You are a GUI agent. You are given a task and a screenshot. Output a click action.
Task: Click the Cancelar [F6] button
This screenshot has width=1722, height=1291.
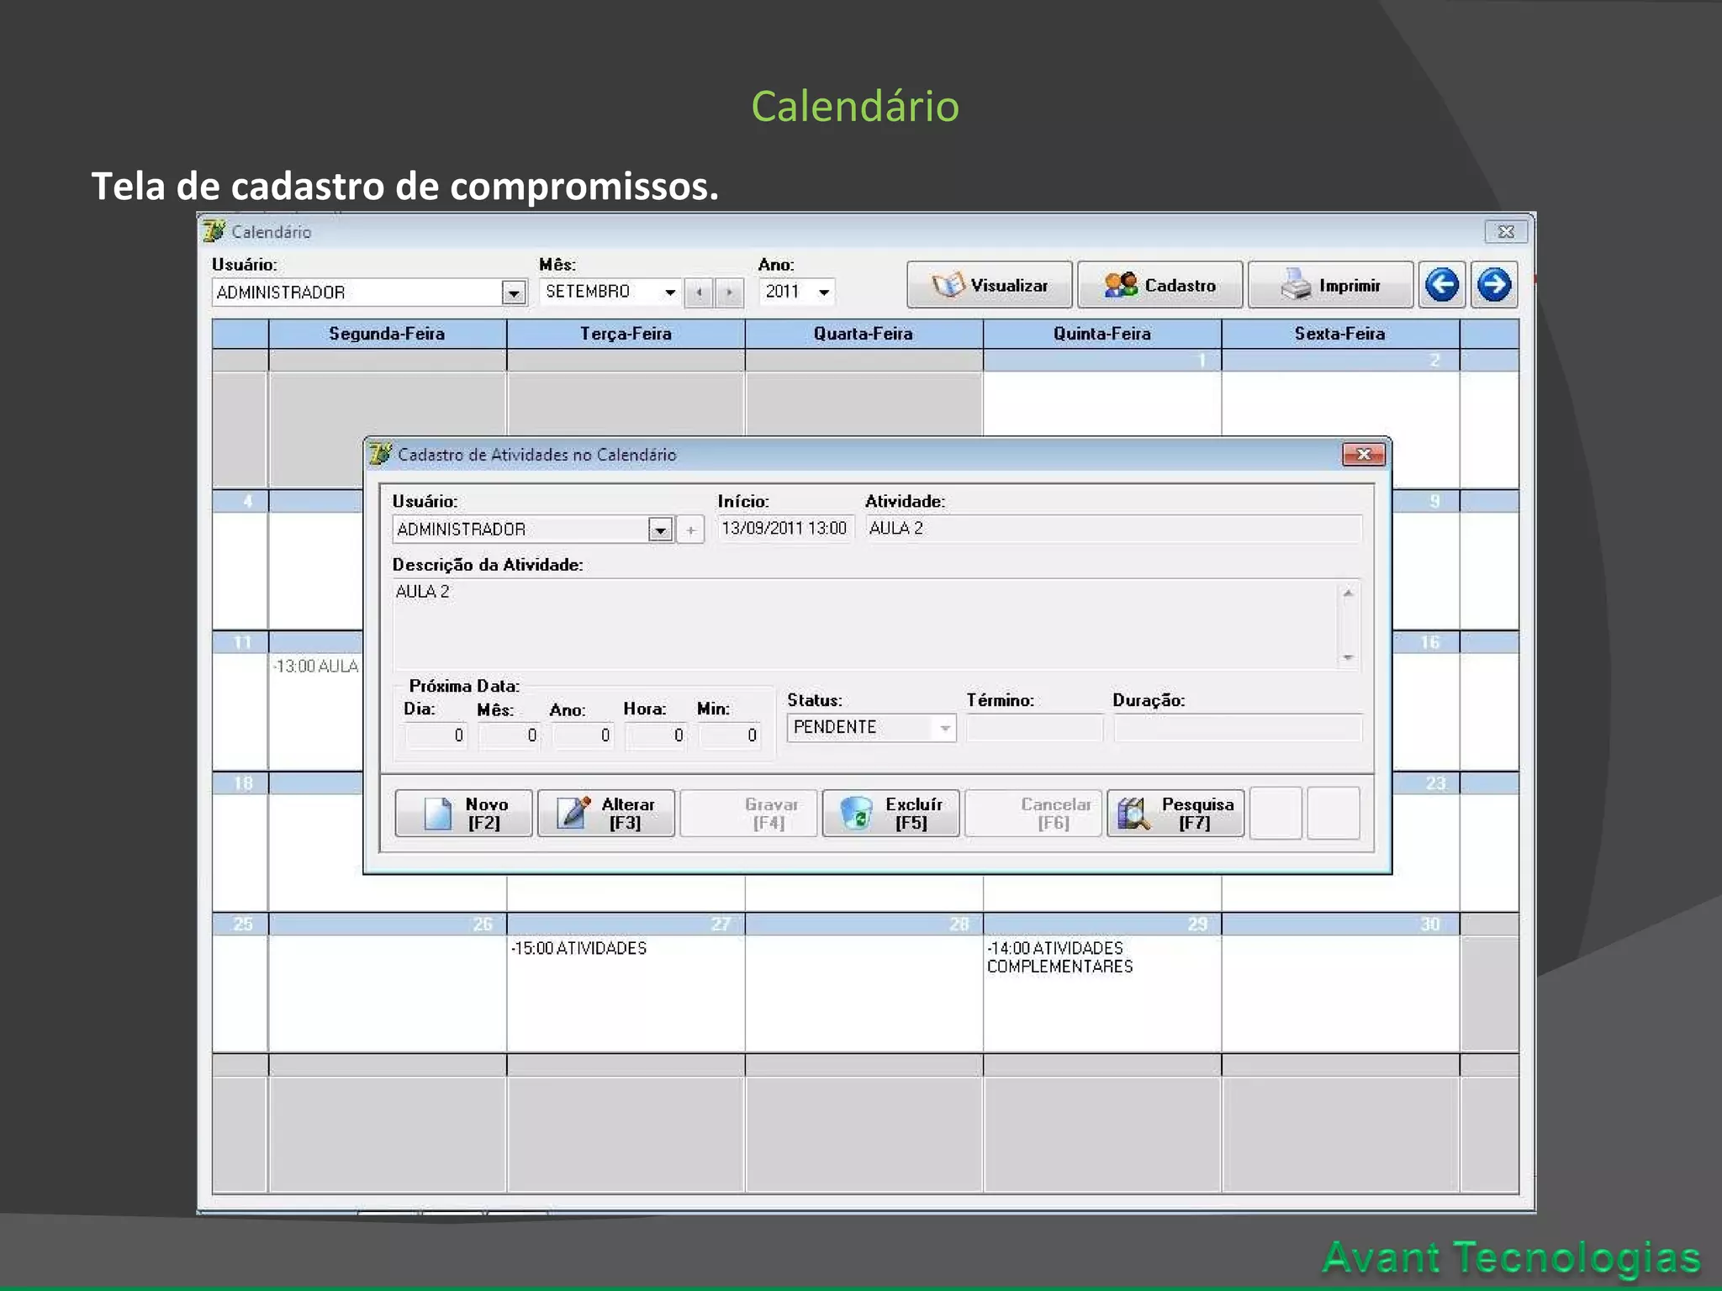[x=1033, y=813]
